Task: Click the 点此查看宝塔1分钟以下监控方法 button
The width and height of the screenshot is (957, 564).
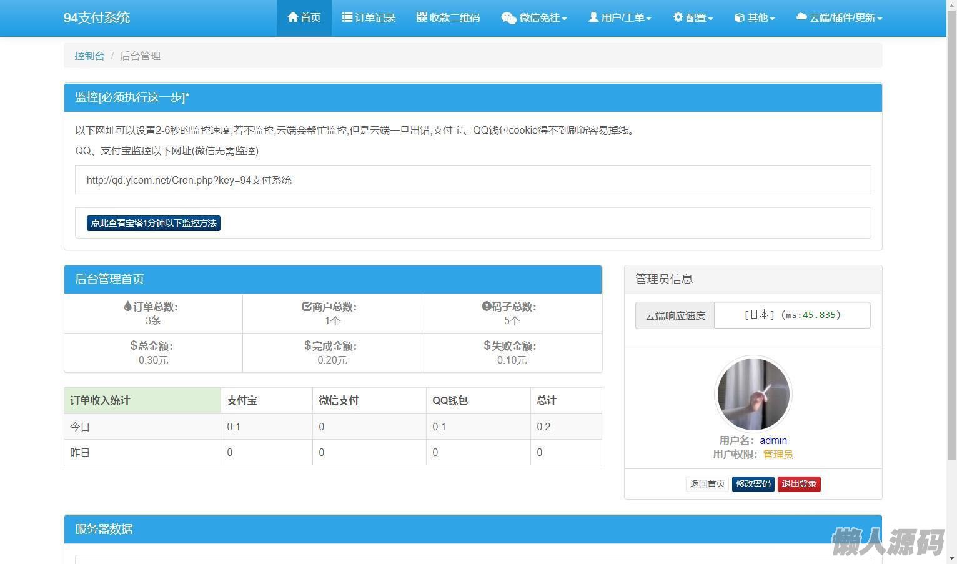Action: pyautogui.click(x=154, y=223)
